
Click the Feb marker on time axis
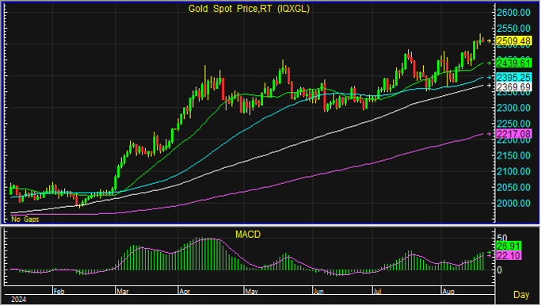click(x=59, y=292)
